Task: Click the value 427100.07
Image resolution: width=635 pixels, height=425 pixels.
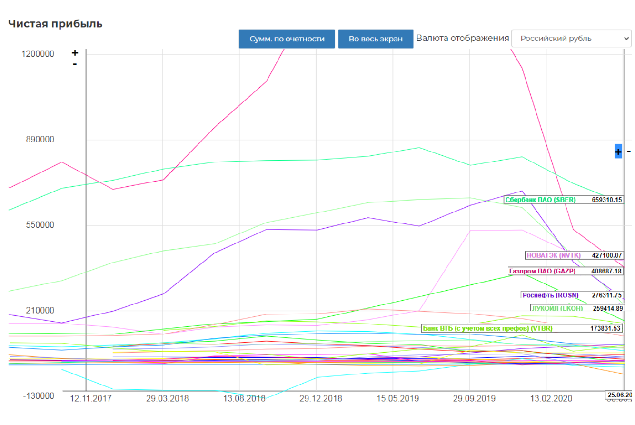Action: (x=607, y=255)
